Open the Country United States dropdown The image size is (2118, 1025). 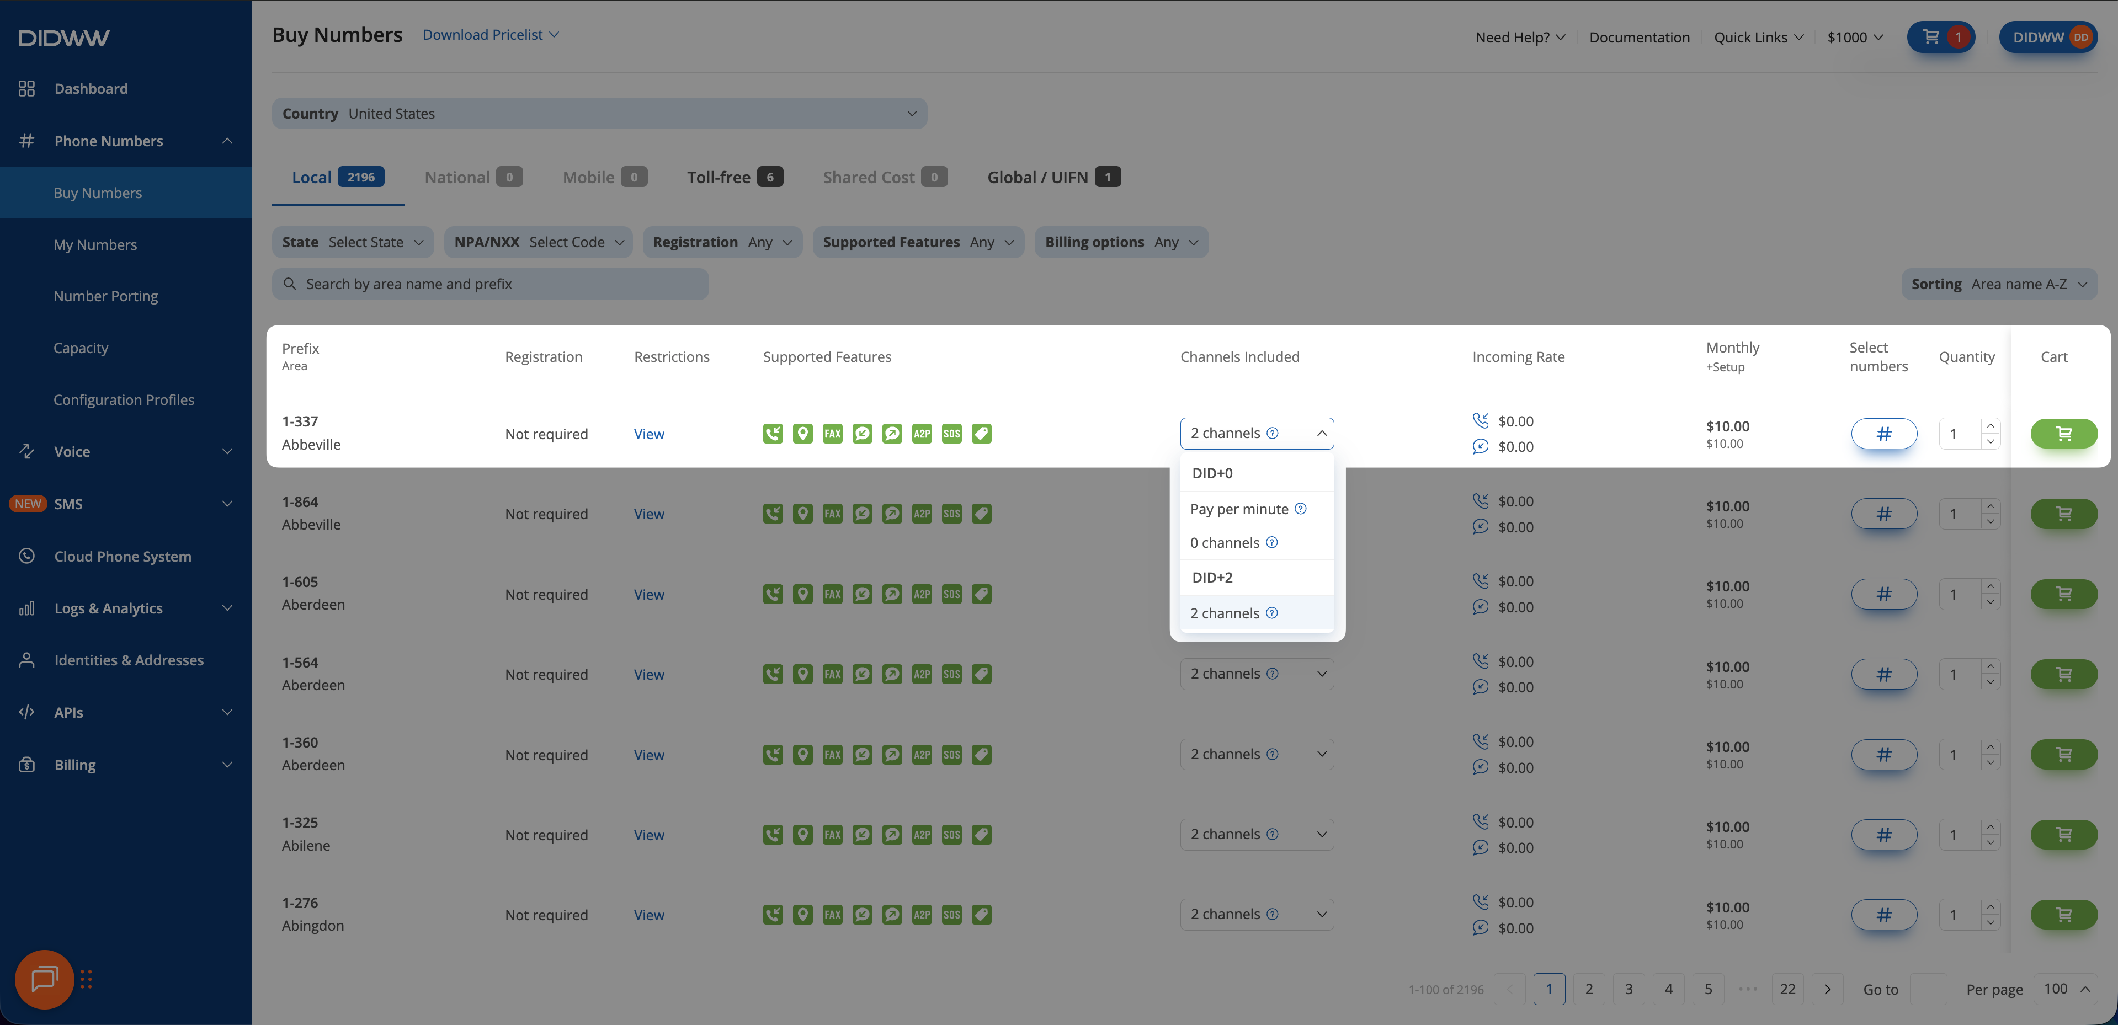[x=599, y=114]
